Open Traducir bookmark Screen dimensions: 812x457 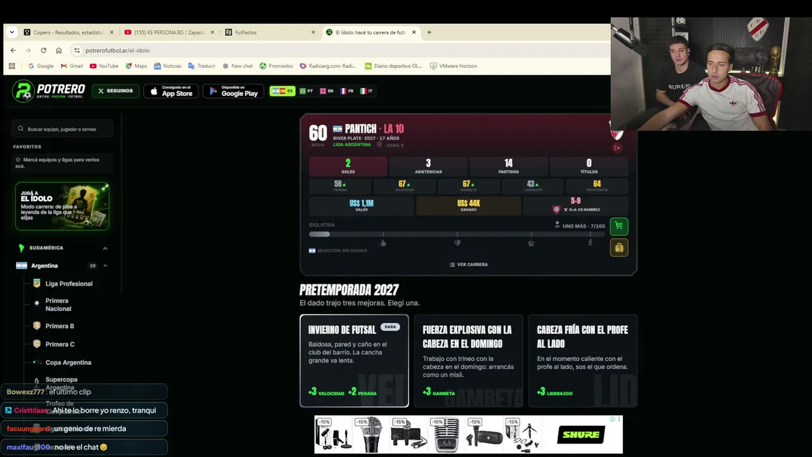coord(202,66)
